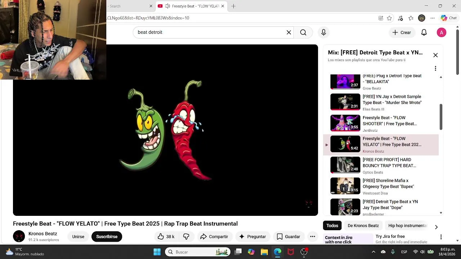
Task: Select Hip hop instrumental chip
Action: [407, 226]
